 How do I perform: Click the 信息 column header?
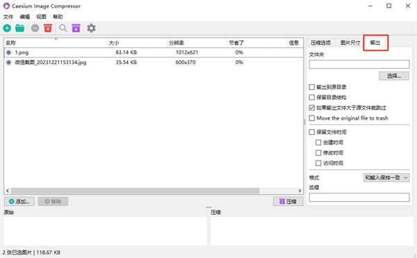coord(295,43)
